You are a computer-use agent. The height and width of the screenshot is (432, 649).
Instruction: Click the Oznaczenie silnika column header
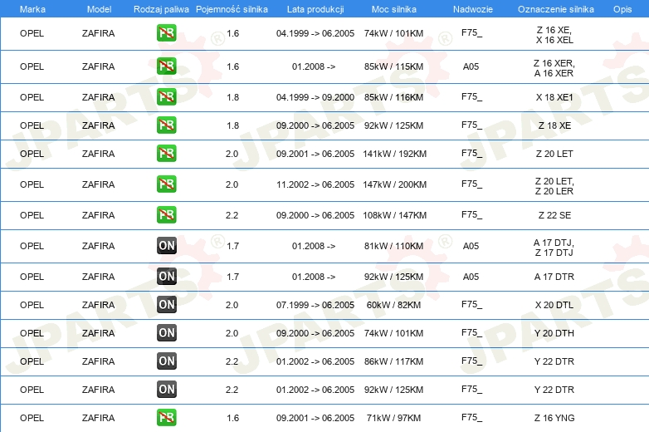pos(555,9)
